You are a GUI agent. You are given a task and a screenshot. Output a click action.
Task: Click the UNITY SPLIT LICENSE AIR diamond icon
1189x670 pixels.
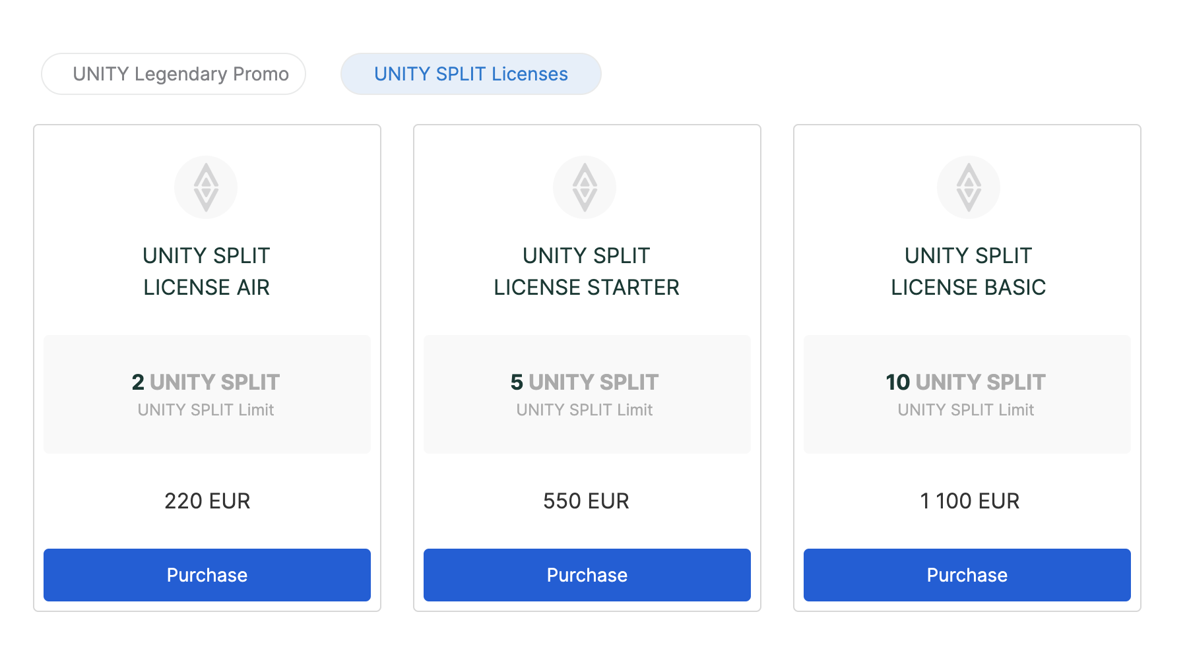206,187
